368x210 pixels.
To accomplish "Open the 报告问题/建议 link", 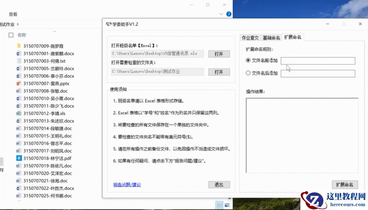I will pos(127,185).
